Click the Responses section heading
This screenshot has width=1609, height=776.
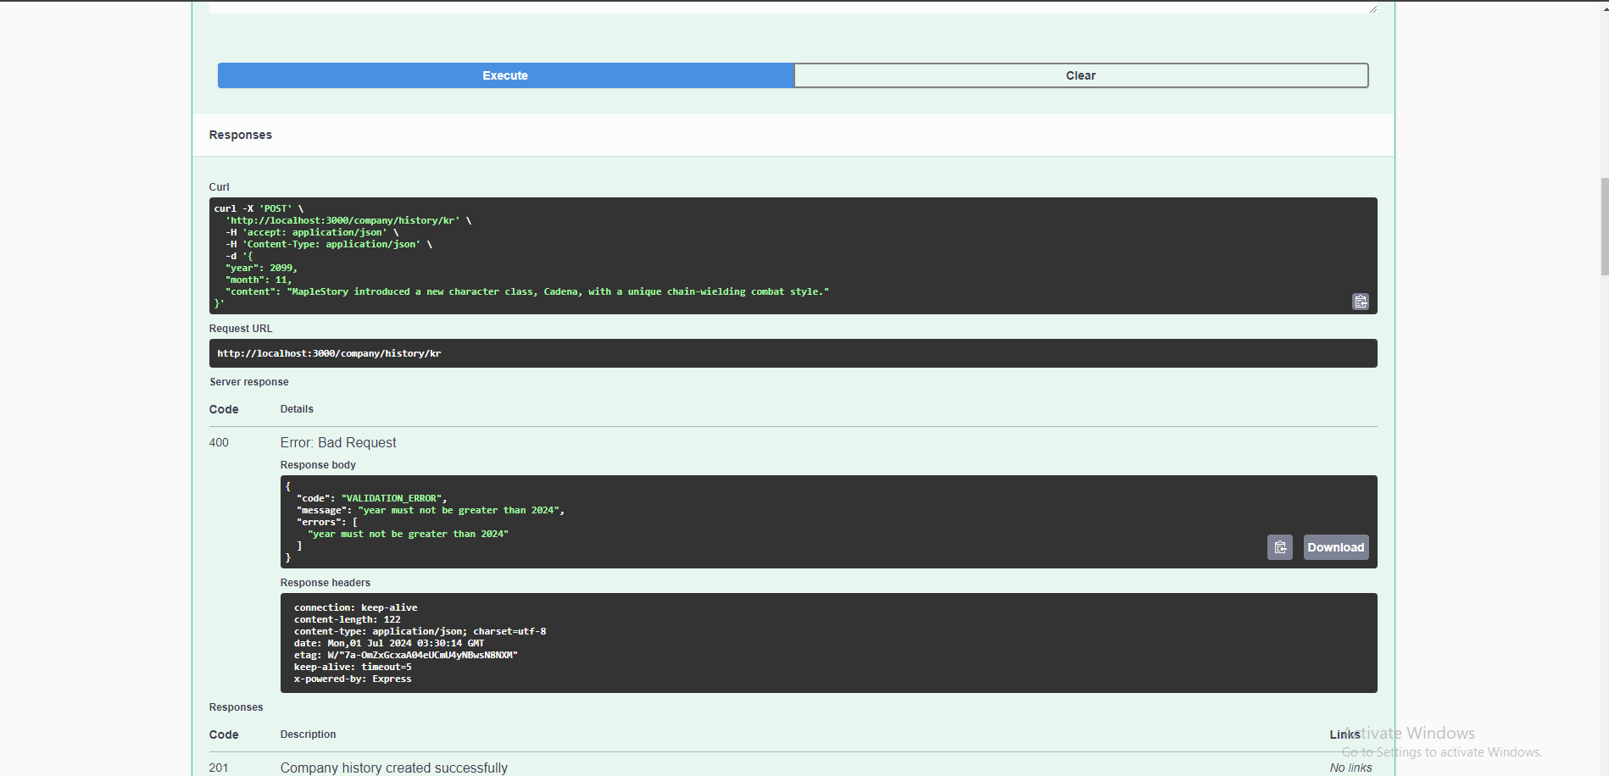tap(241, 135)
